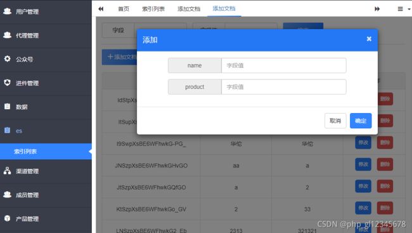The image size is (412, 233).
Task: Click 删除 in the I9SwpXsBE6WFhwkG-PG_ row
Action: 385,142
